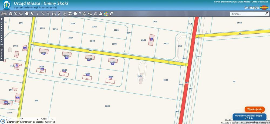The height and width of the screenshot is (124, 270).
Task: Click the person with speech bubble icon
Action: click(x=112, y=14)
